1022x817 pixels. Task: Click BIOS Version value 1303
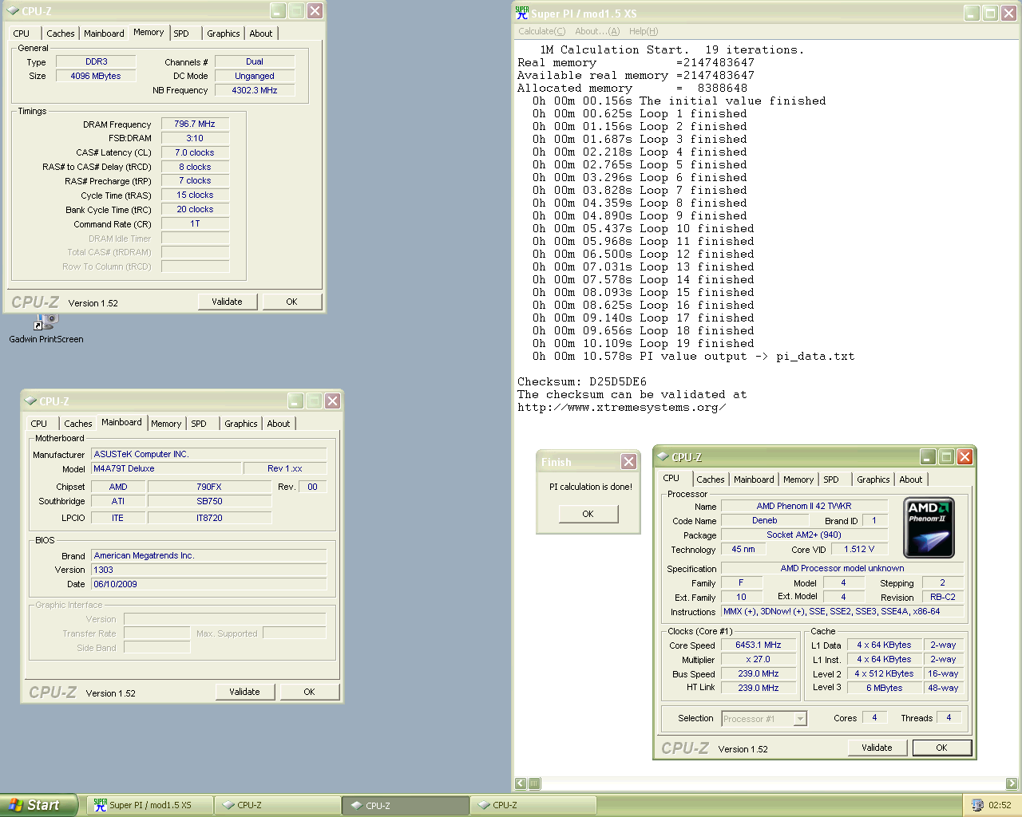pos(208,570)
